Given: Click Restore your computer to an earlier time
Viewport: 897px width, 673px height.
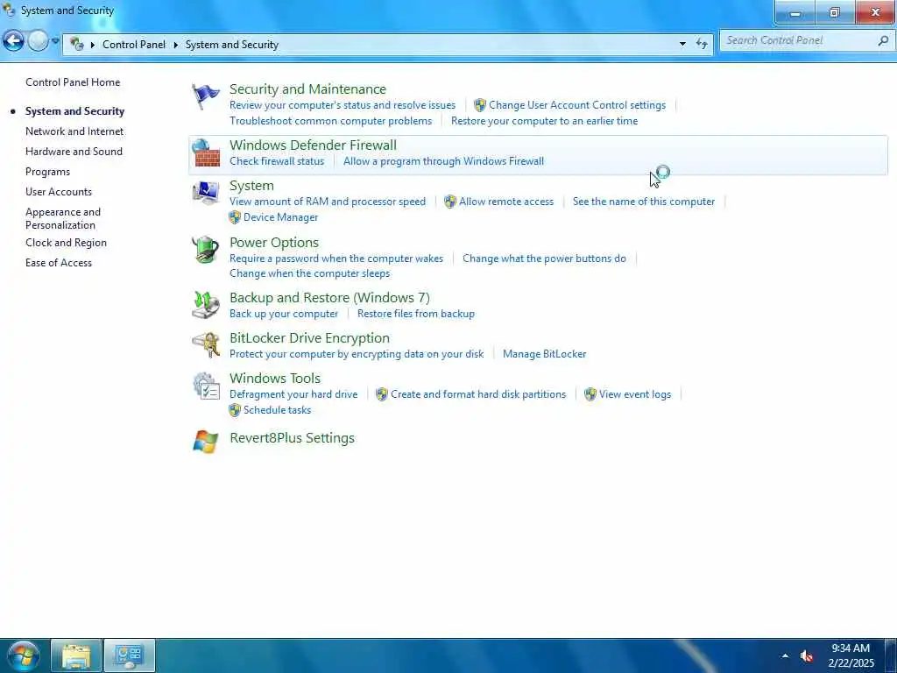Looking at the screenshot, I should tap(544, 121).
